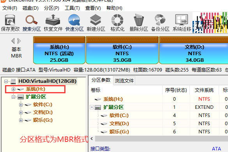Expand the 文档(D:) tree node

tap(21, 113)
